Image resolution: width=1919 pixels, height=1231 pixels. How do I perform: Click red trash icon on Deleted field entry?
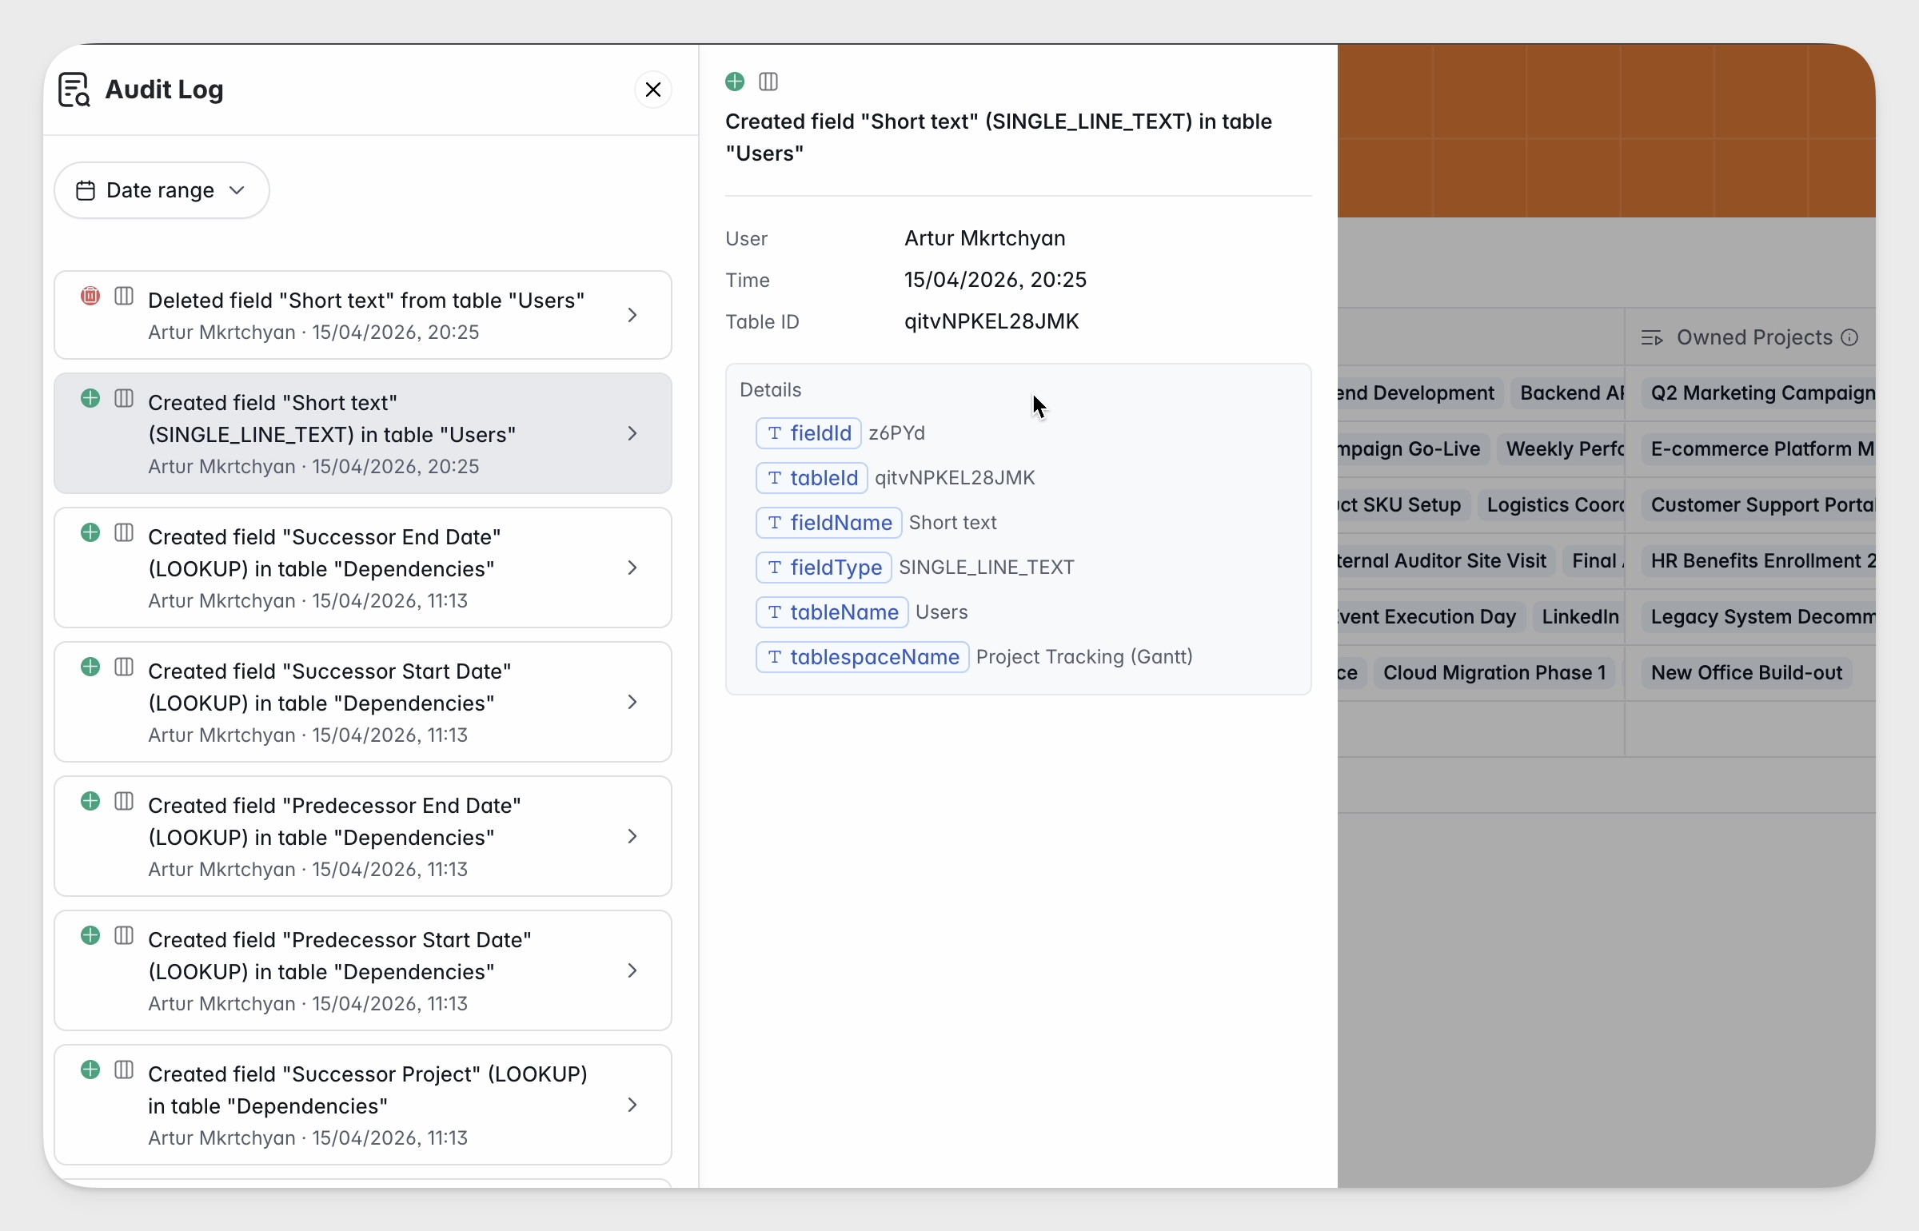90,296
